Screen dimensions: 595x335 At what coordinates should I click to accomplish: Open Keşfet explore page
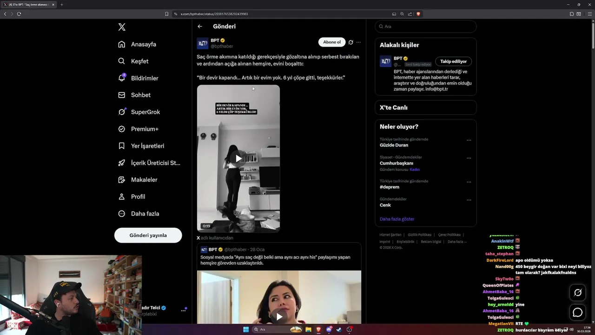tap(134, 61)
